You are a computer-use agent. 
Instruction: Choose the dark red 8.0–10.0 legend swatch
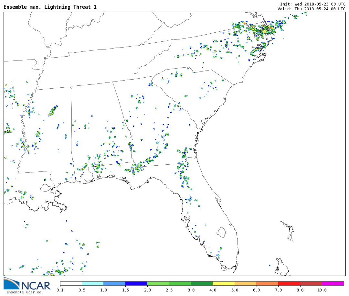tap(311, 284)
